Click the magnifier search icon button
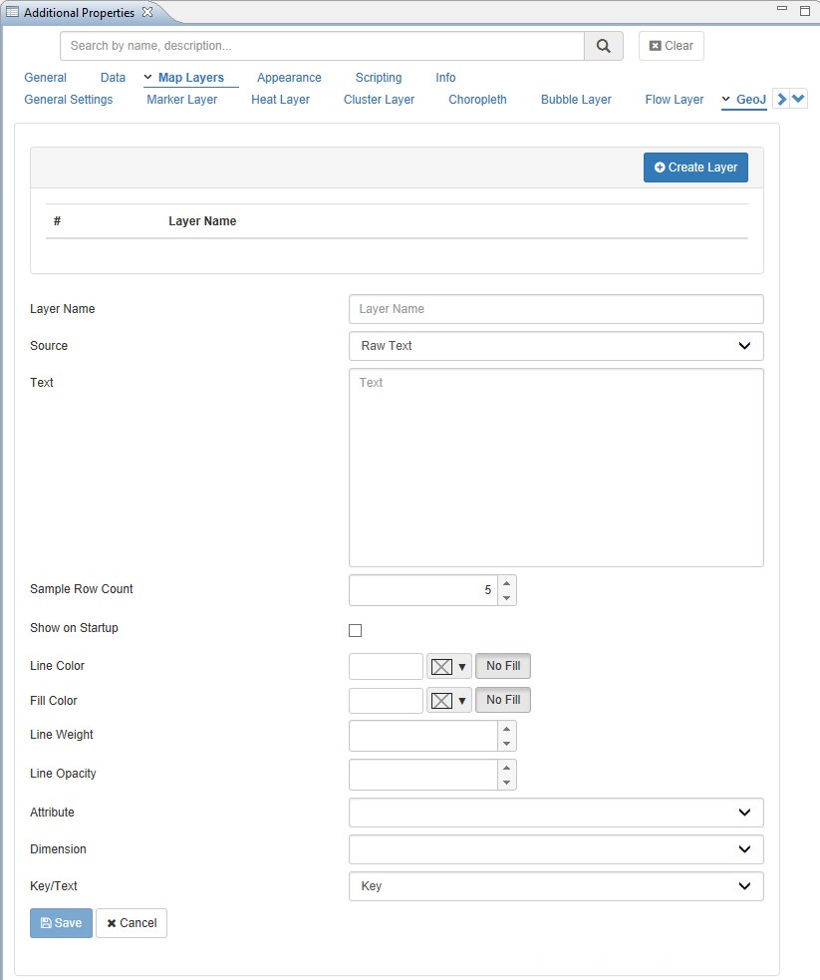 click(x=603, y=46)
